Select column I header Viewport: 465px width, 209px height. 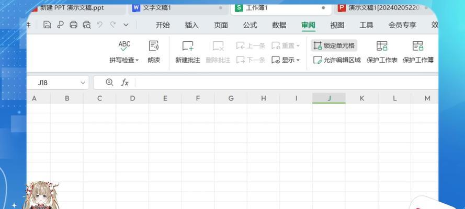(x=296, y=98)
